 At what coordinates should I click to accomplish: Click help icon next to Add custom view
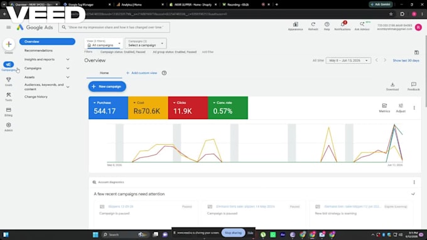coord(164,73)
